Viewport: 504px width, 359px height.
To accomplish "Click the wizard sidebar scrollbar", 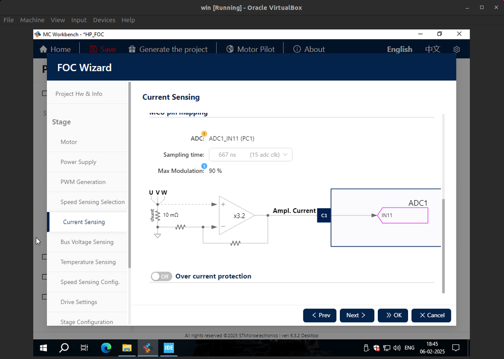I will (130, 175).
